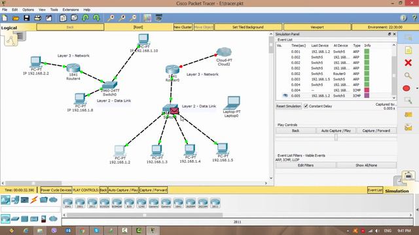Click the Add Simple PDU envelope

[x=408, y=115]
